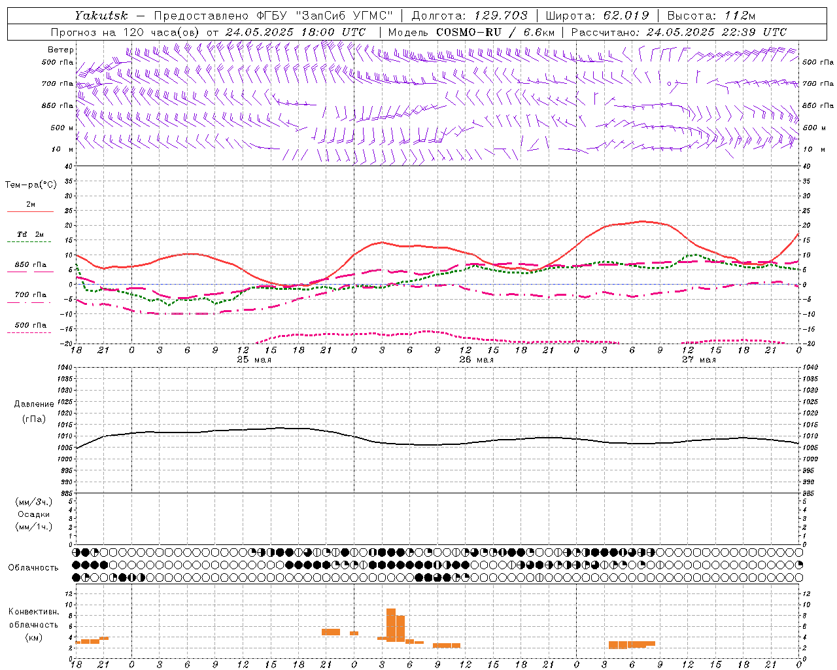Click the longitude value 129.703
This screenshot has height=670, width=837.
point(500,15)
